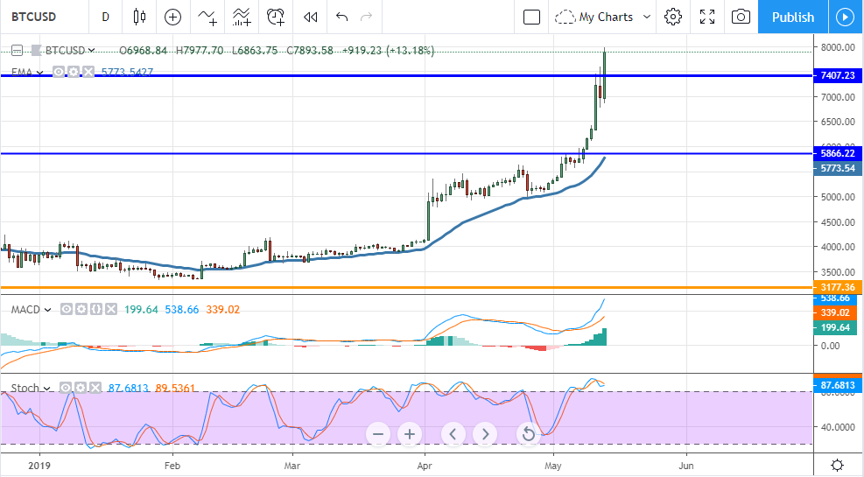The width and height of the screenshot is (864, 477).
Task: Open EMA indicator settings gear
Action: click(74, 72)
